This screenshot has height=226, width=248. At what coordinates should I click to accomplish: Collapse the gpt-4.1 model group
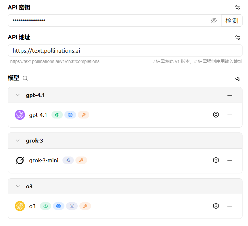coord(18,95)
